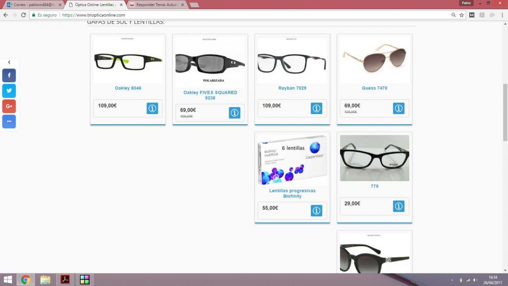The width and height of the screenshot is (508, 286).
Task: Collapse the social share sidebar arrow
Action: click(x=9, y=62)
